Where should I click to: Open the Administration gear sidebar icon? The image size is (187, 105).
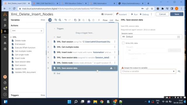pyautogui.click(x=5, y=49)
